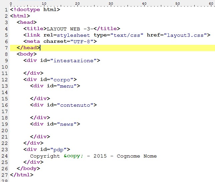Click the "text/css" type attribute value

127,35
